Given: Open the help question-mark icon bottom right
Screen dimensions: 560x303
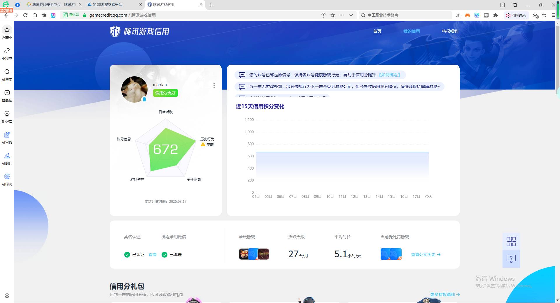Looking at the screenshot, I should (x=511, y=259).
